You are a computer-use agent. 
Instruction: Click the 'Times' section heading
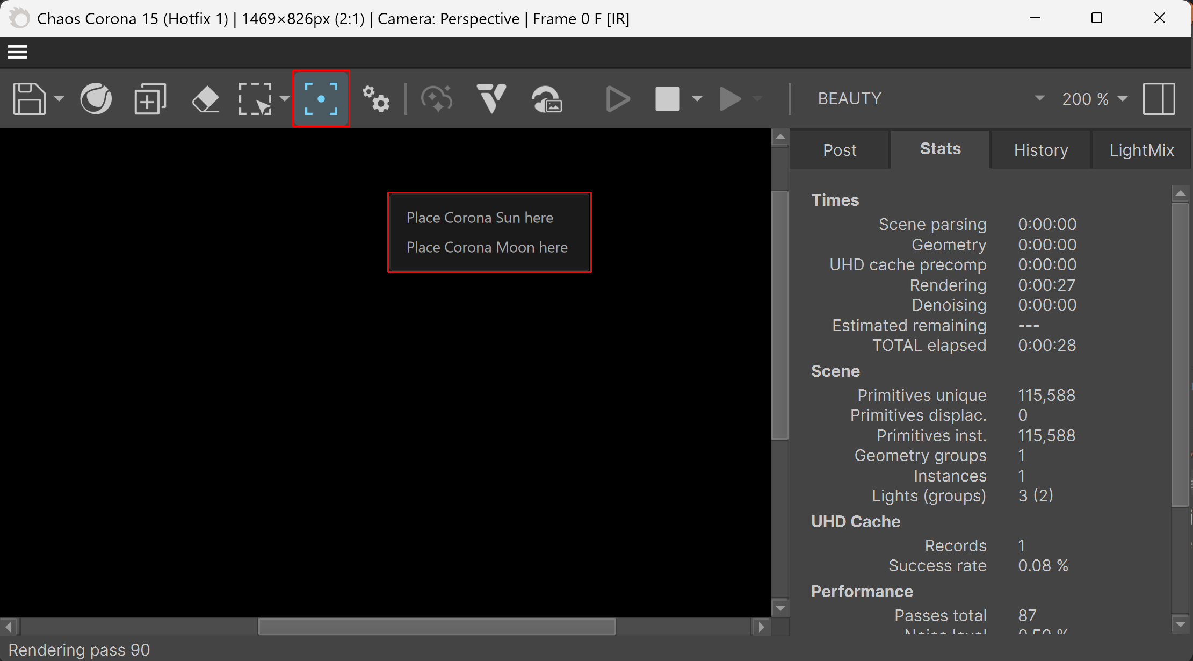point(835,200)
